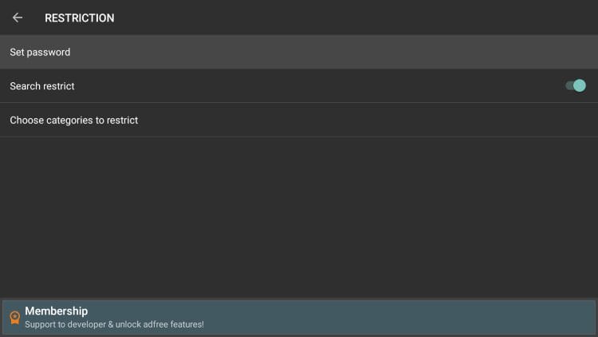Click the teal knob of the toggle
The width and height of the screenshot is (598, 337).
(x=580, y=85)
